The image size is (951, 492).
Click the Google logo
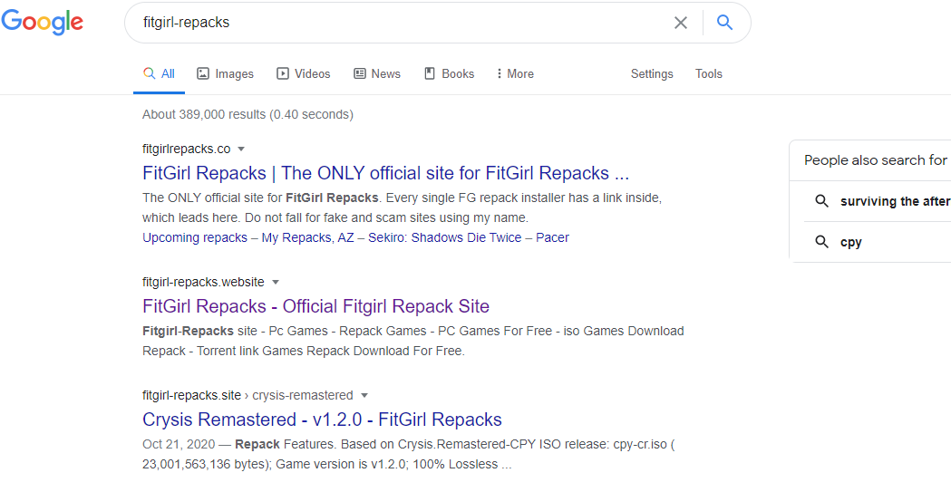[43, 23]
